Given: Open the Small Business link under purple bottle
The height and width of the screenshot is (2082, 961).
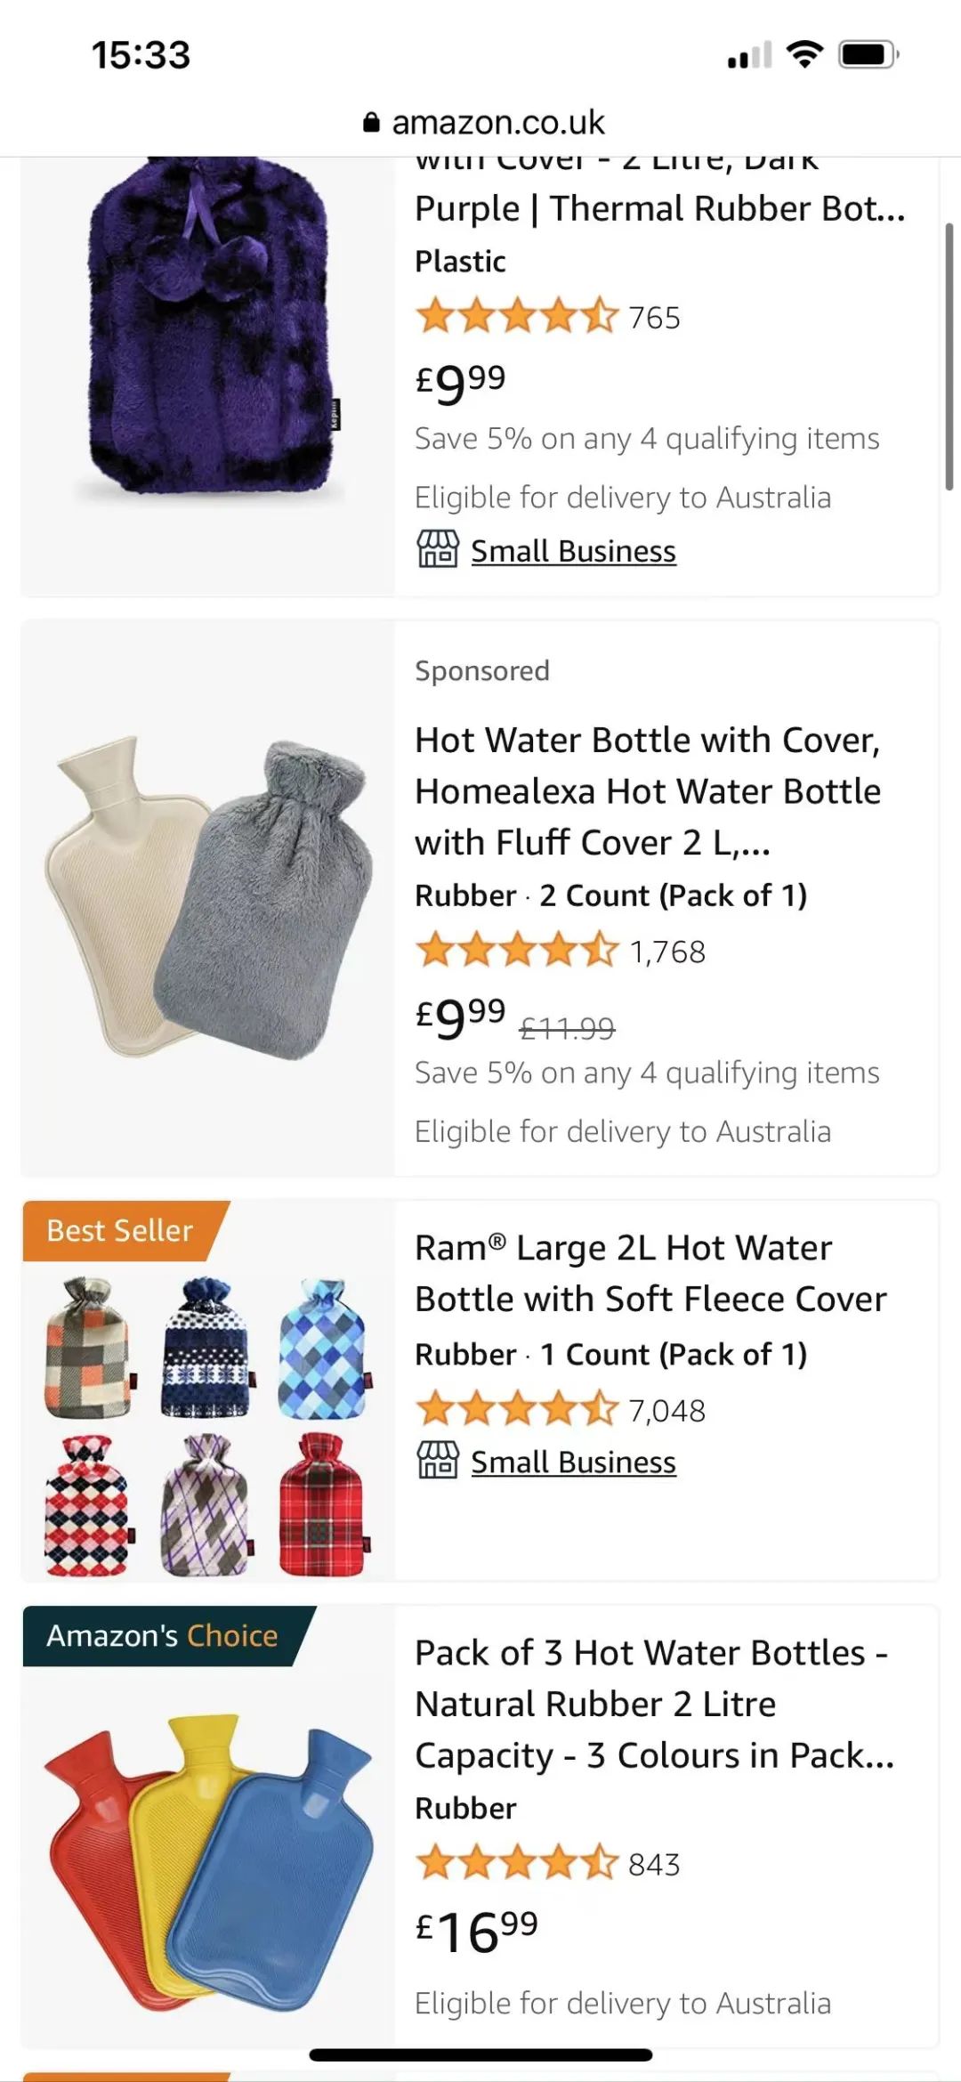Looking at the screenshot, I should tap(573, 551).
